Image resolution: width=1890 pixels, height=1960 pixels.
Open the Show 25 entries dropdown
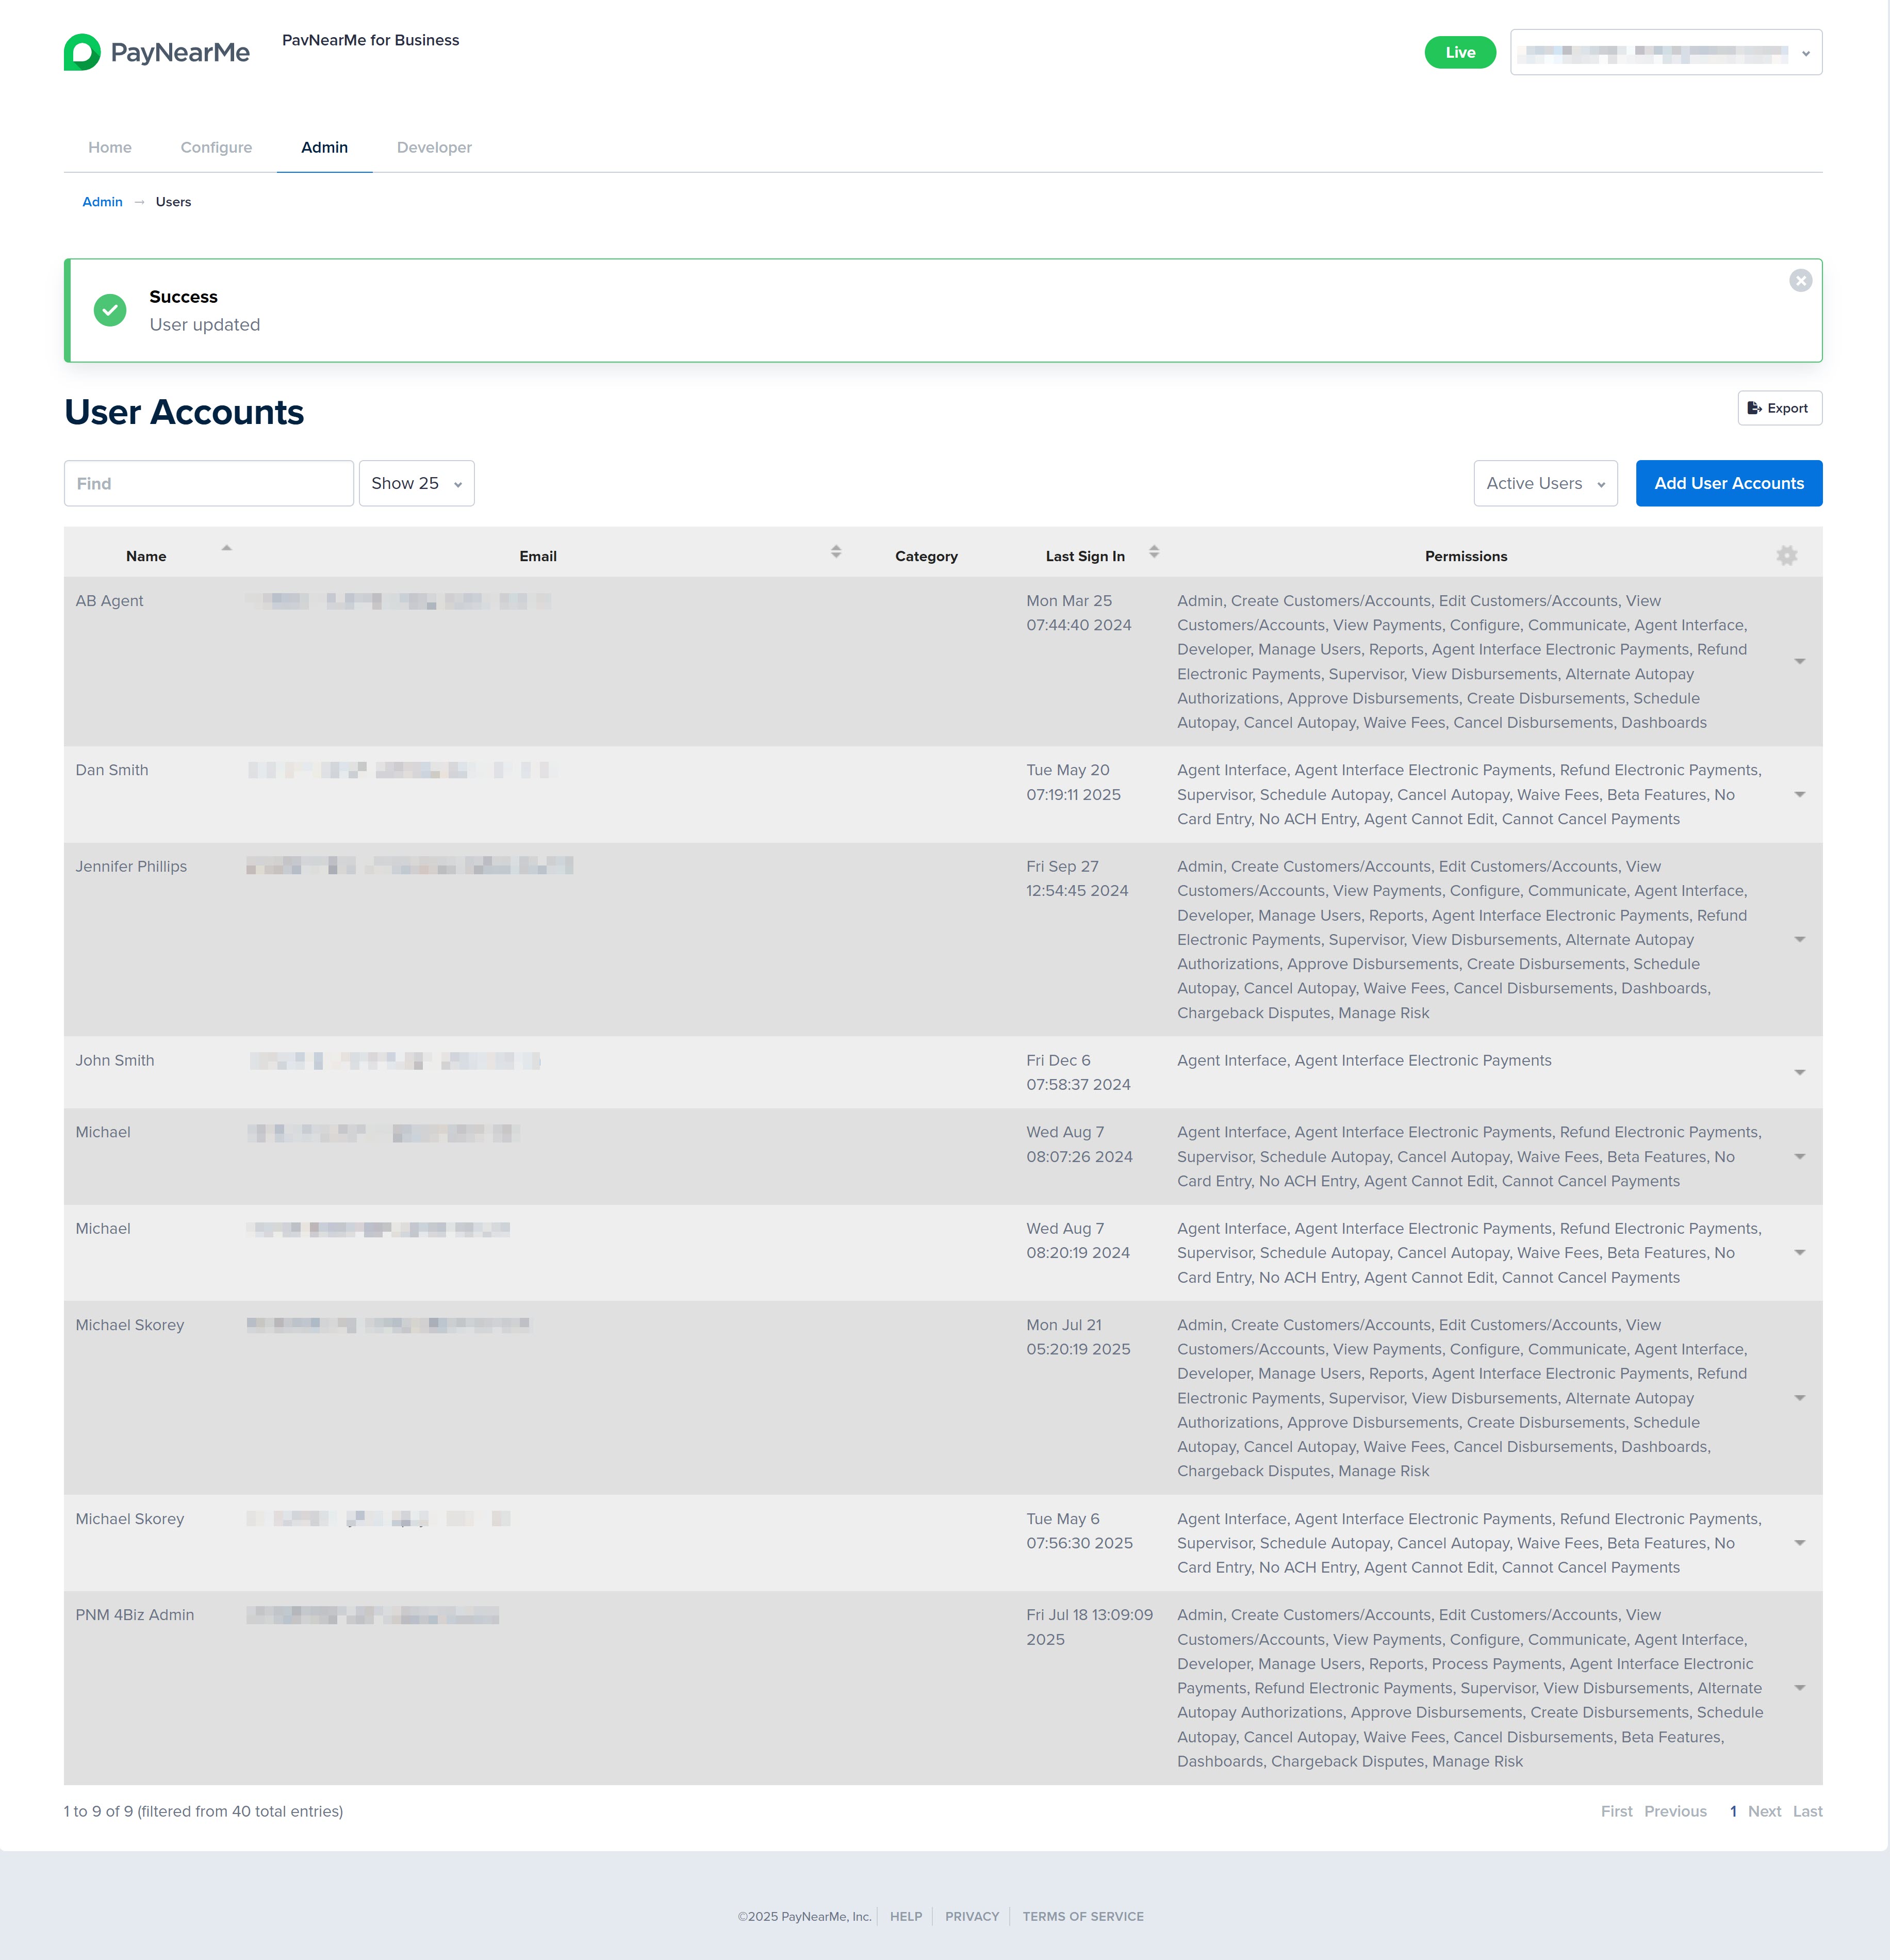coord(416,483)
